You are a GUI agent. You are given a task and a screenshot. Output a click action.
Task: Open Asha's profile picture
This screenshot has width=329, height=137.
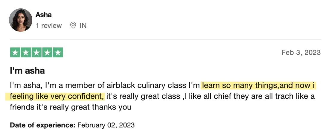click(x=21, y=20)
